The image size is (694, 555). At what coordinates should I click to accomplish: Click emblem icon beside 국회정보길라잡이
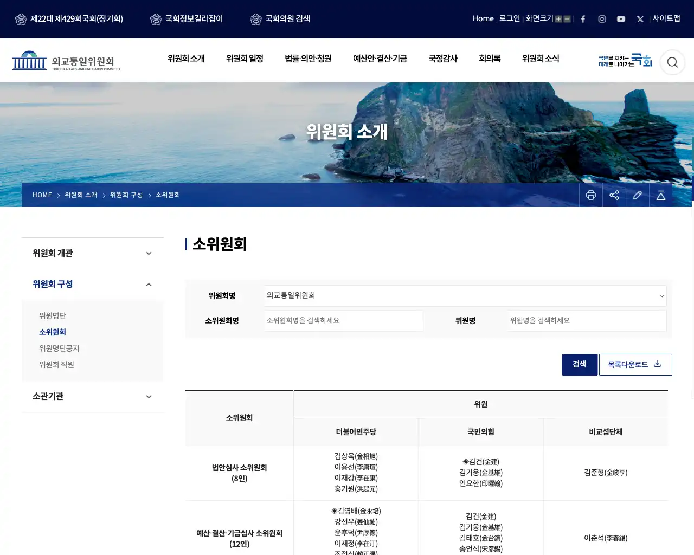tap(156, 20)
